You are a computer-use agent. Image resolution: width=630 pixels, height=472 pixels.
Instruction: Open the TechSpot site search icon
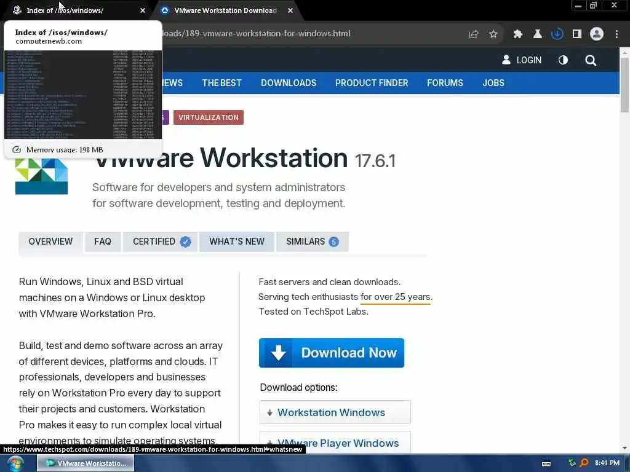coord(591,60)
